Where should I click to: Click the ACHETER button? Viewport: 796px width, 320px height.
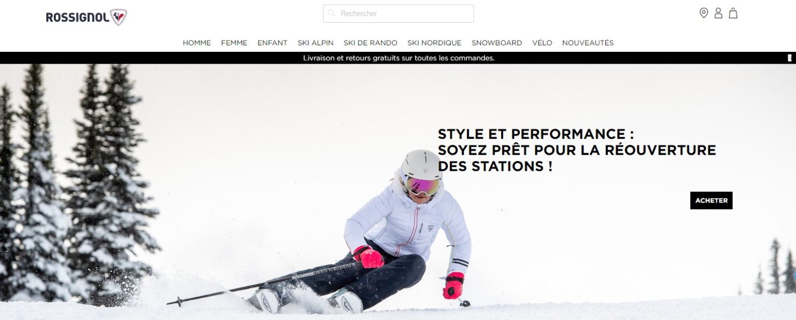[x=712, y=200]
